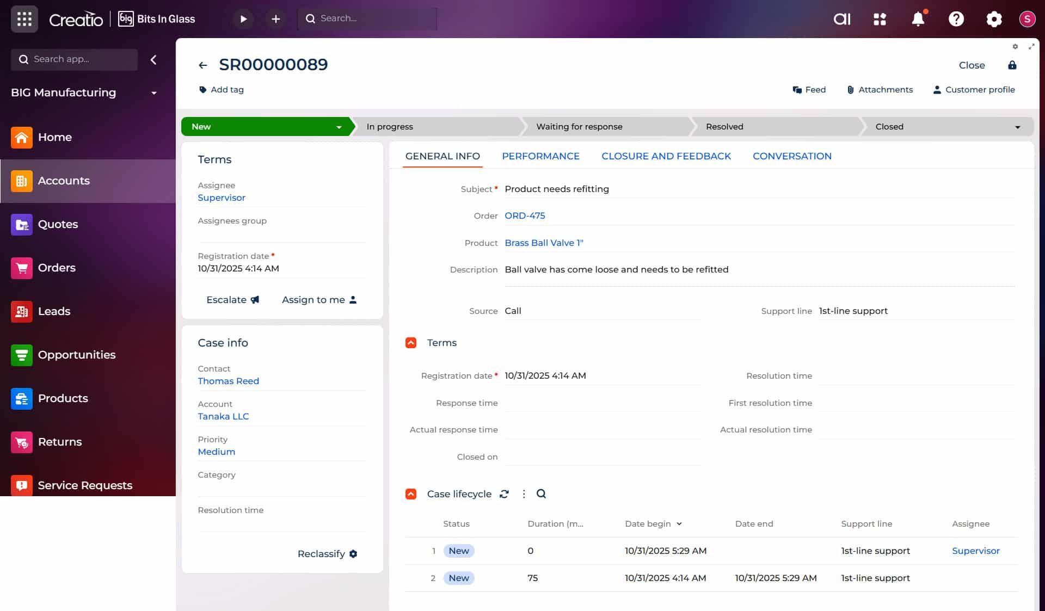Switch to the PERFORMANCE tab
Viewport: 1045px width, 611px height.
tap(540, 156)
